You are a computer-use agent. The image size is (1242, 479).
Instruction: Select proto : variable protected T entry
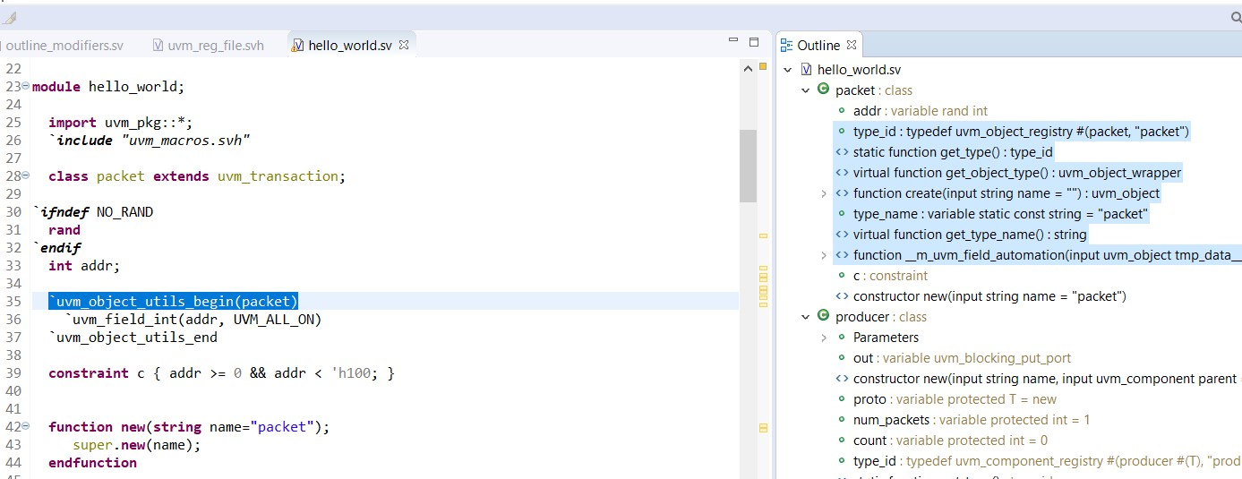coord(955,399)
